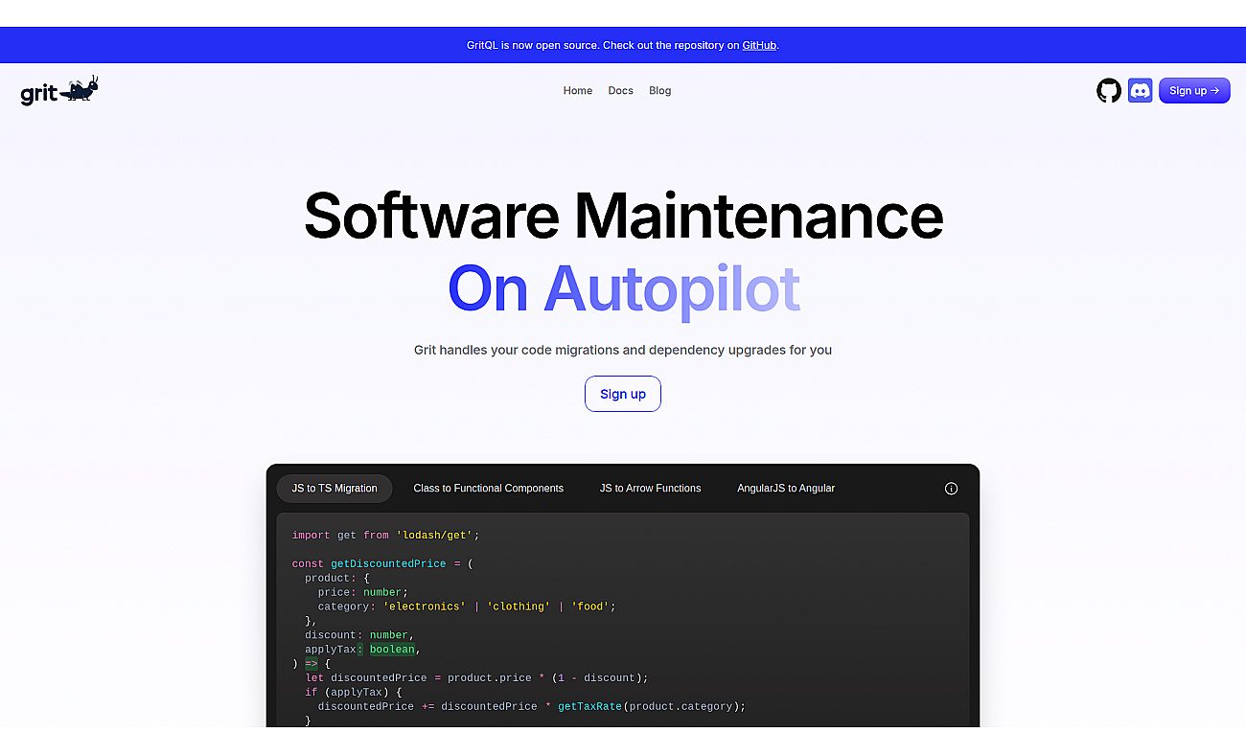This screenshot has height=755, width=1246.
Task: Click 'getTaxRate' in the code
Action: pos(589,707)
